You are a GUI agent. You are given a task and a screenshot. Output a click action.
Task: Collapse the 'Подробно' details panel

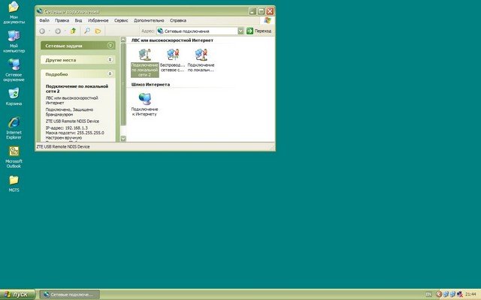point(110,74)
